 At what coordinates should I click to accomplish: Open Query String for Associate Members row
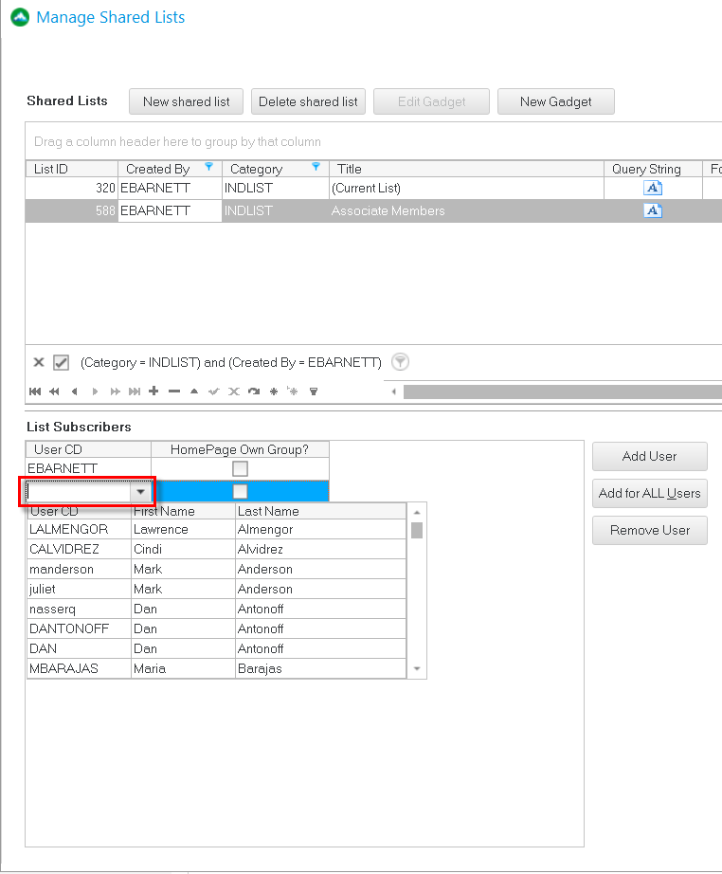[653, 210]
